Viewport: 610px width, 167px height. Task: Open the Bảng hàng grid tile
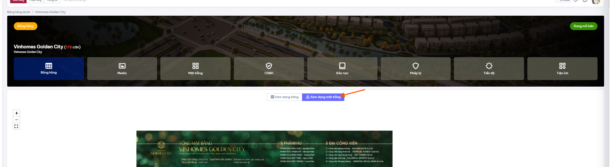pos(49,69)
